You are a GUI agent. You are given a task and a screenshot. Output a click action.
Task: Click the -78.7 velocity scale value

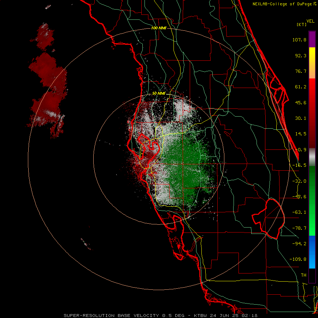299,228
